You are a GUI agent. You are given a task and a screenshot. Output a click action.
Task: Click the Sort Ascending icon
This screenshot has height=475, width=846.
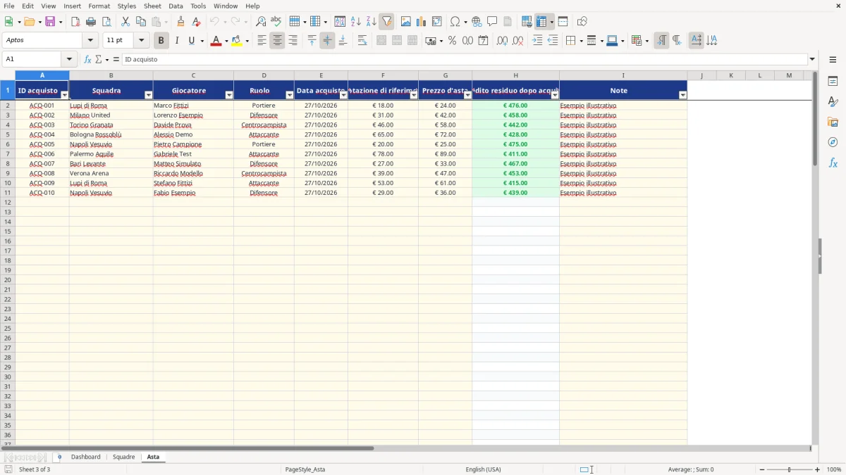355,22
